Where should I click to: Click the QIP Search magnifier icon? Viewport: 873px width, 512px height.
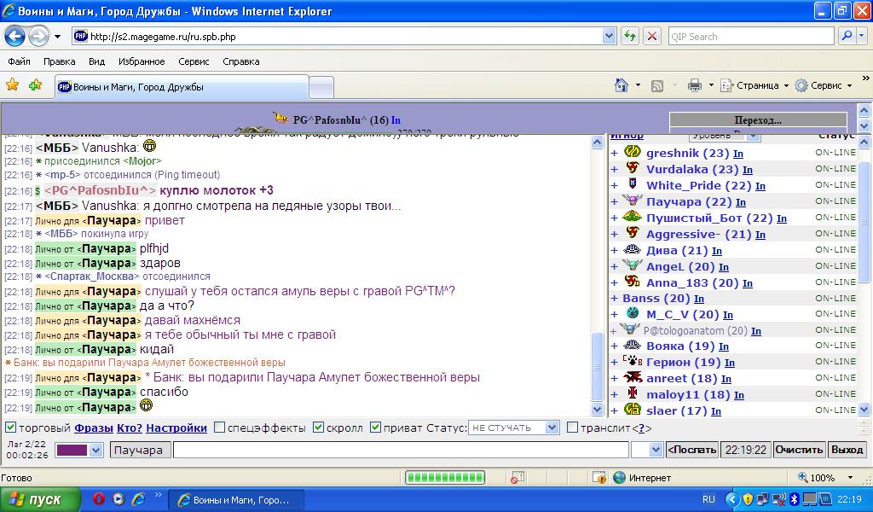click(x=847, y=36)
